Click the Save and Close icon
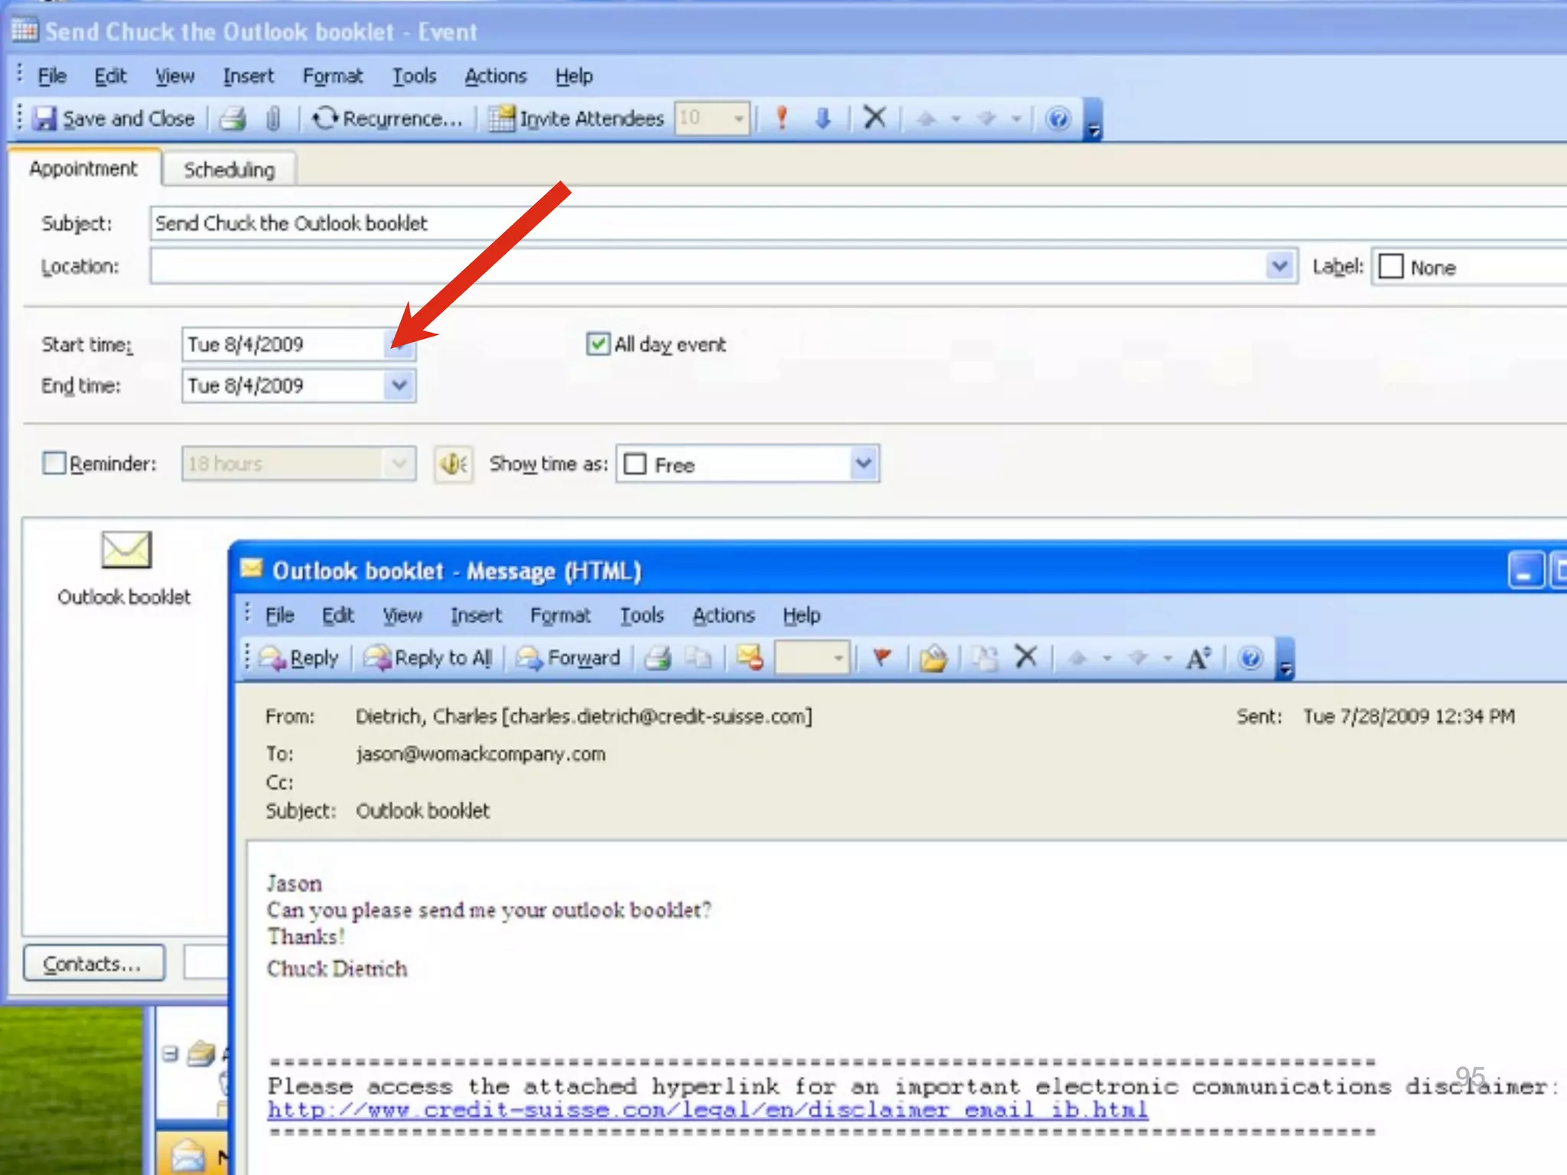1567x1175 pixels. 46,119
